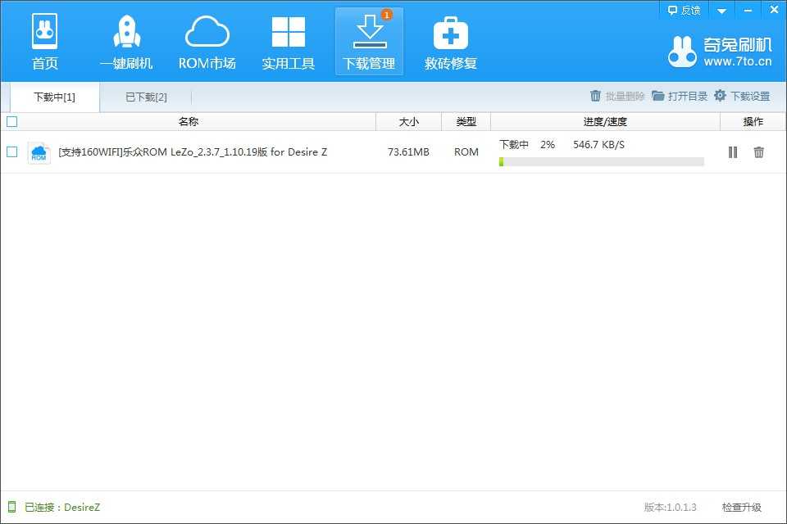Click the 检查升级 check update link

tap(742, 508)
